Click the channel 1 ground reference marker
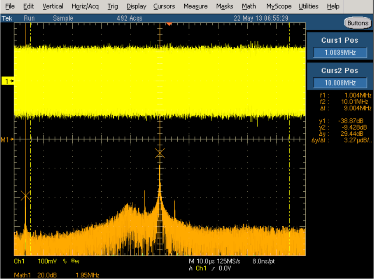 click(x=8, y=81)
